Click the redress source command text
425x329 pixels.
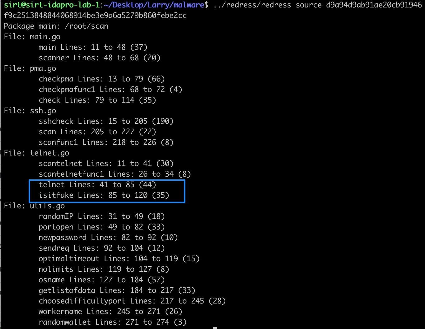318,5
